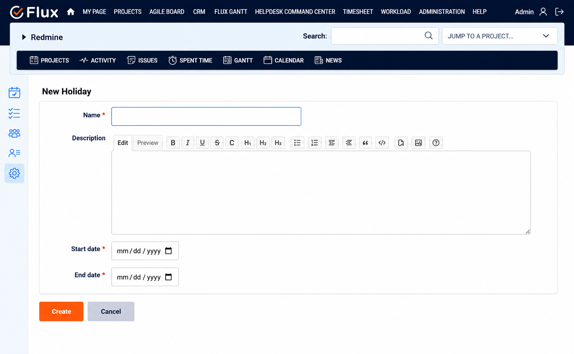The width and height of the screenshot is (574, 354).
Task: Open Help menu
Action: [x=479, y=12]
